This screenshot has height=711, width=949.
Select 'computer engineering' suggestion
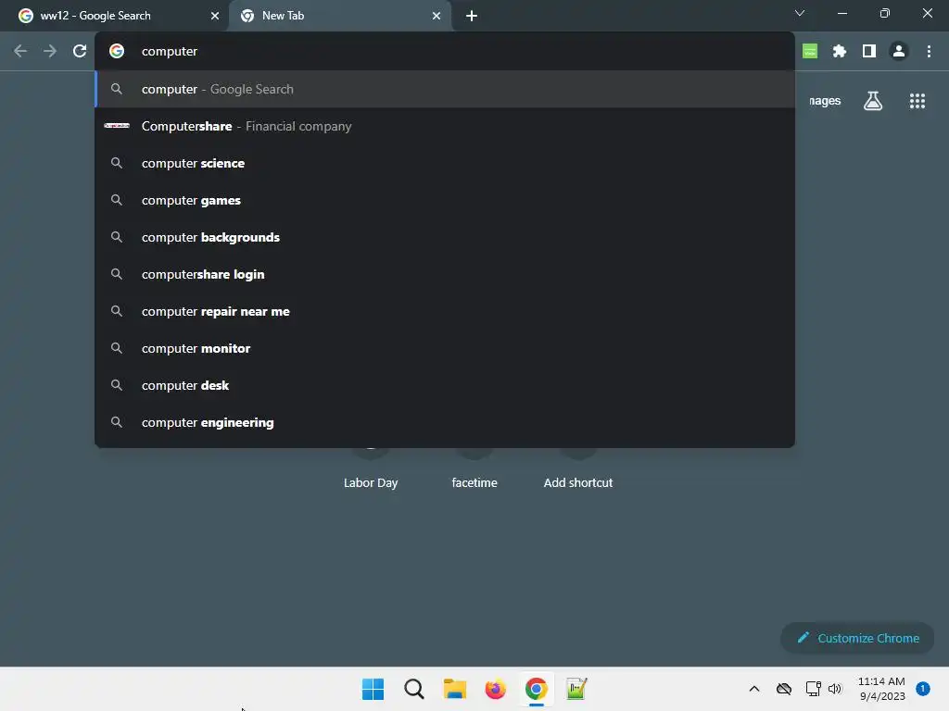pos(445,422)
